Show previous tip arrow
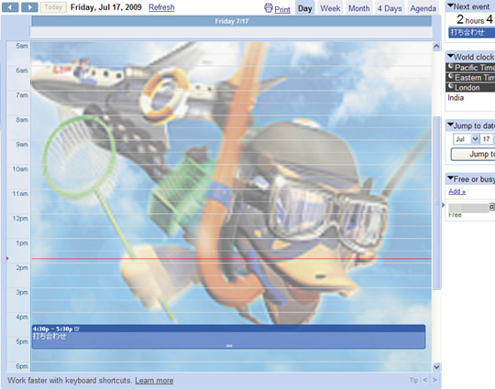Viewport: 495px width, 389px height. point(425,380)
